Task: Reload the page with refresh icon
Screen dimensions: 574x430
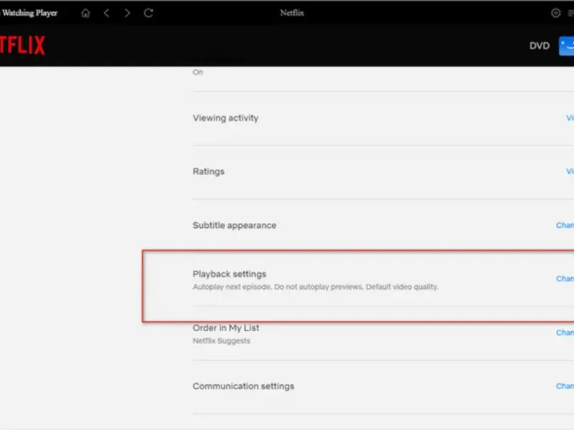Action: pyautogui.click(x=149, y=13)
